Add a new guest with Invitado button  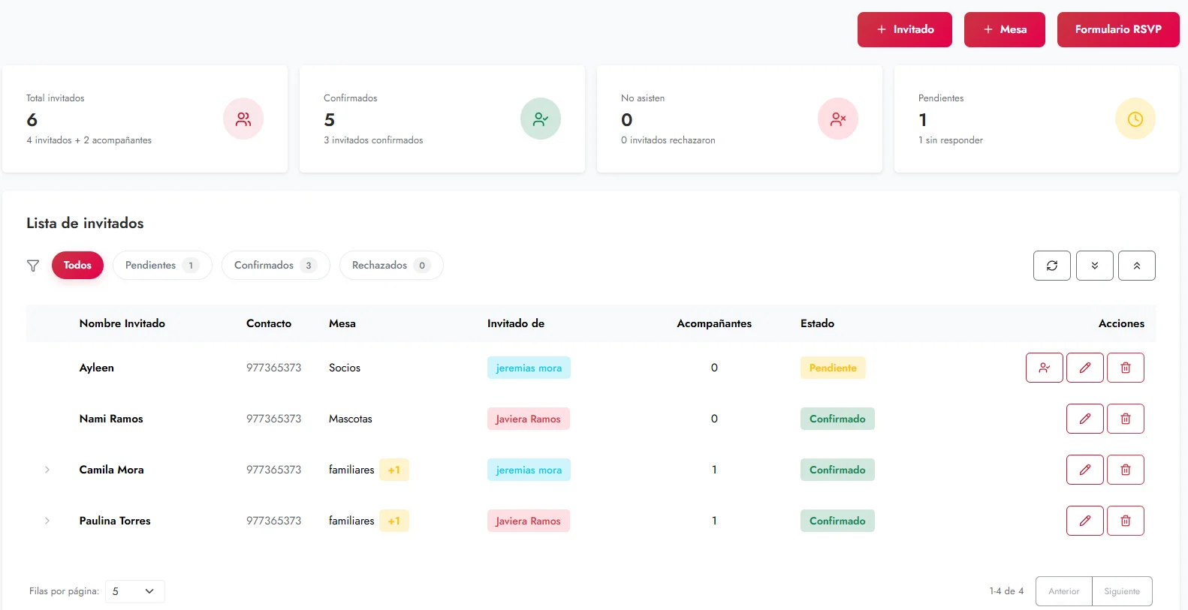click(904, 29)
